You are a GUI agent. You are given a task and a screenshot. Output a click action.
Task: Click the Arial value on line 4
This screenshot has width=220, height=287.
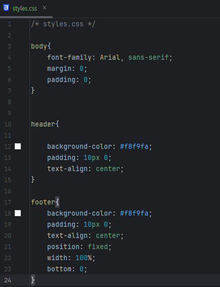[x=110, y=58]
